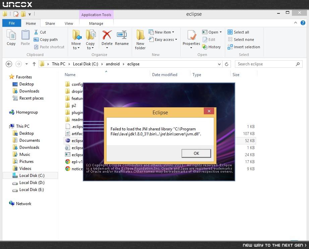
Task: Click the Back navigation arrow
Action: click(9, 64)
